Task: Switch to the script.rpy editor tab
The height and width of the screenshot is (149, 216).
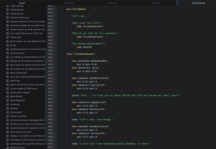Action: tap(155, 3)
